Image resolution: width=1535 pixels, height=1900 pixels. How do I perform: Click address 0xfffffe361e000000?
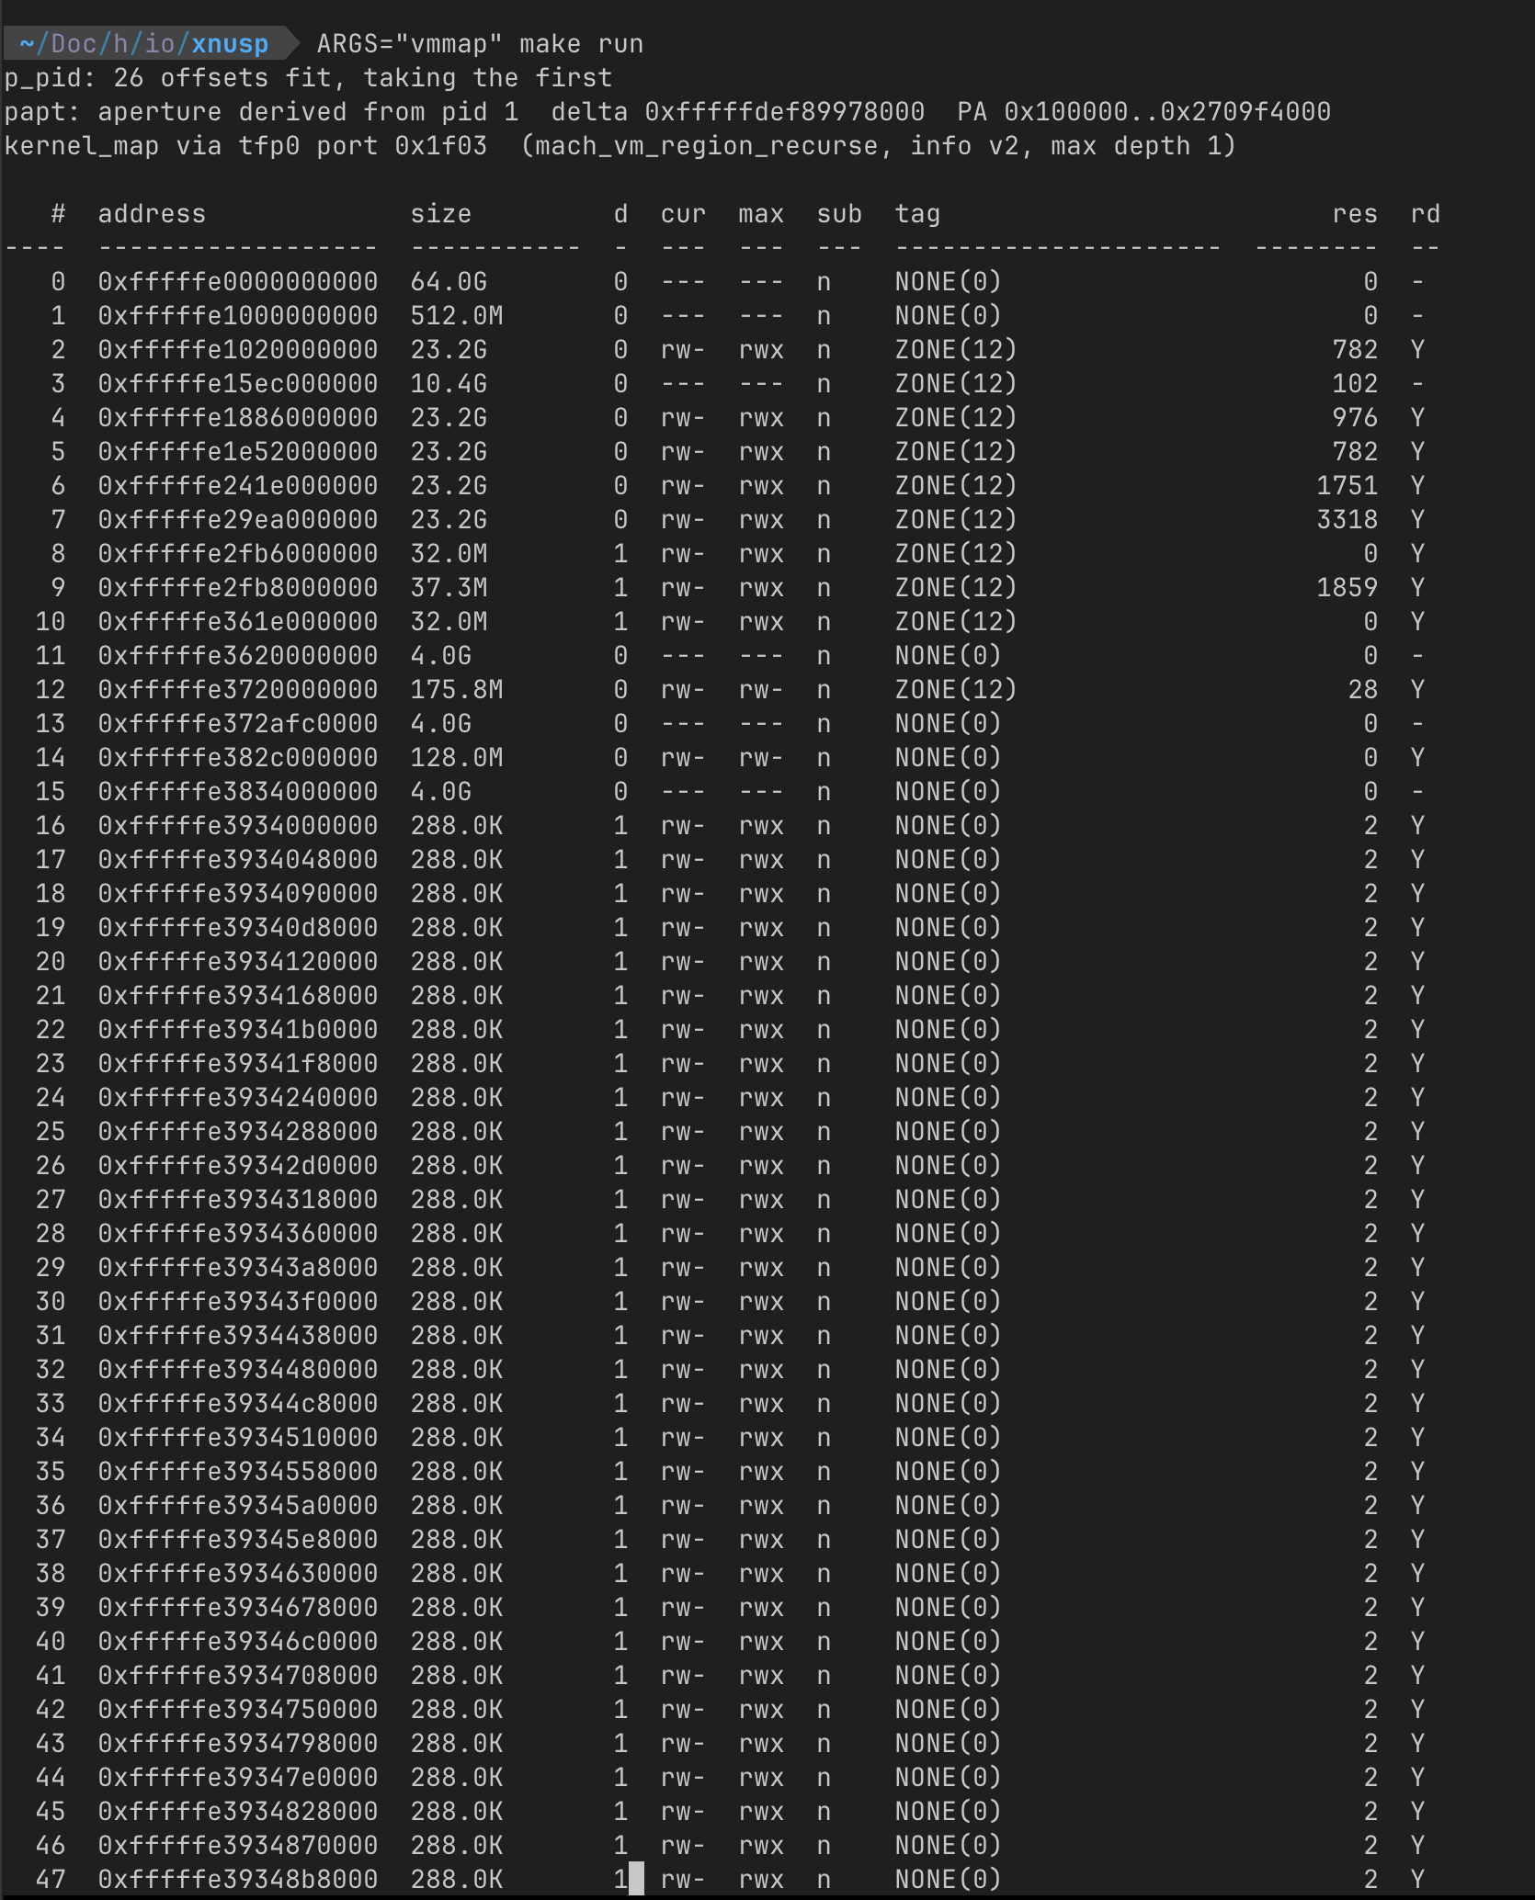click(x=238, y=621)
